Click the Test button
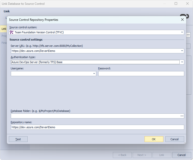 (x=18, y=139)
